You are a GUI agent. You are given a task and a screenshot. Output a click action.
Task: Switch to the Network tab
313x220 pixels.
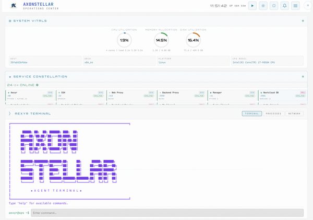pyautogui.click(x=294, y=113)
